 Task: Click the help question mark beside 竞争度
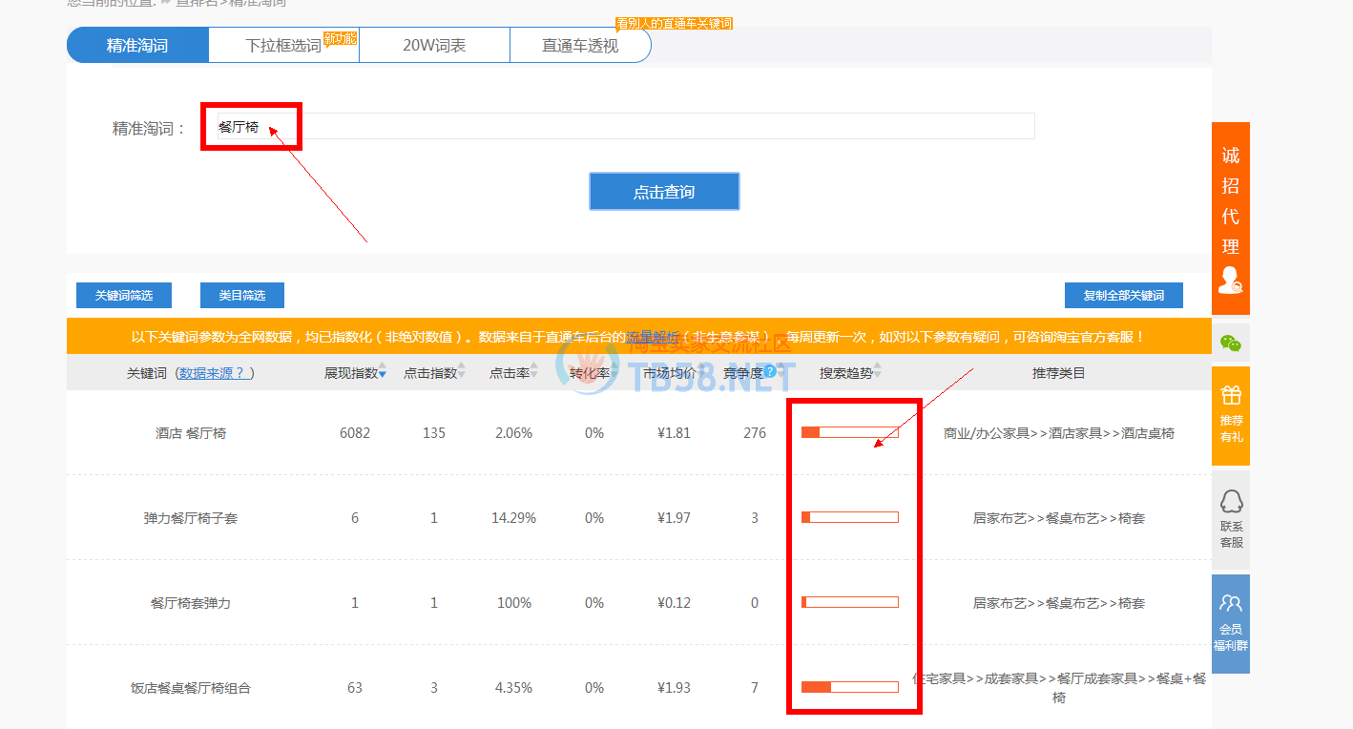coord(770,372)
